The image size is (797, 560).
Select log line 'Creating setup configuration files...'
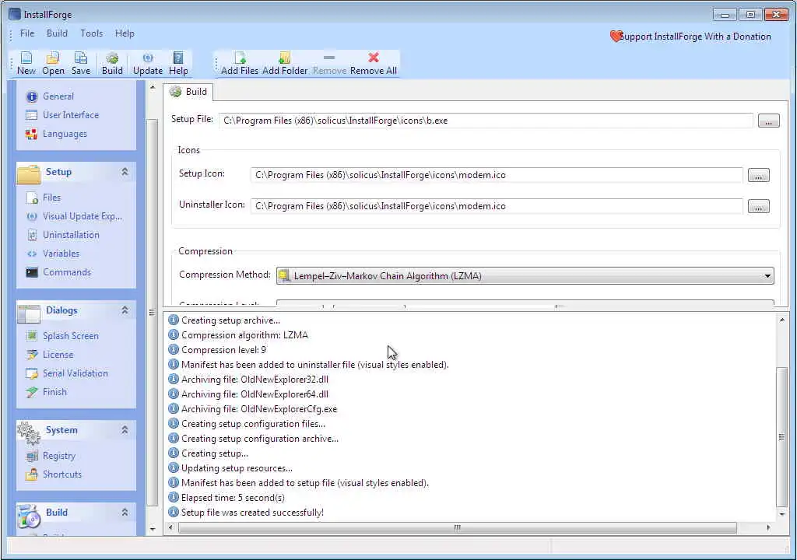[x=247, y=423]
